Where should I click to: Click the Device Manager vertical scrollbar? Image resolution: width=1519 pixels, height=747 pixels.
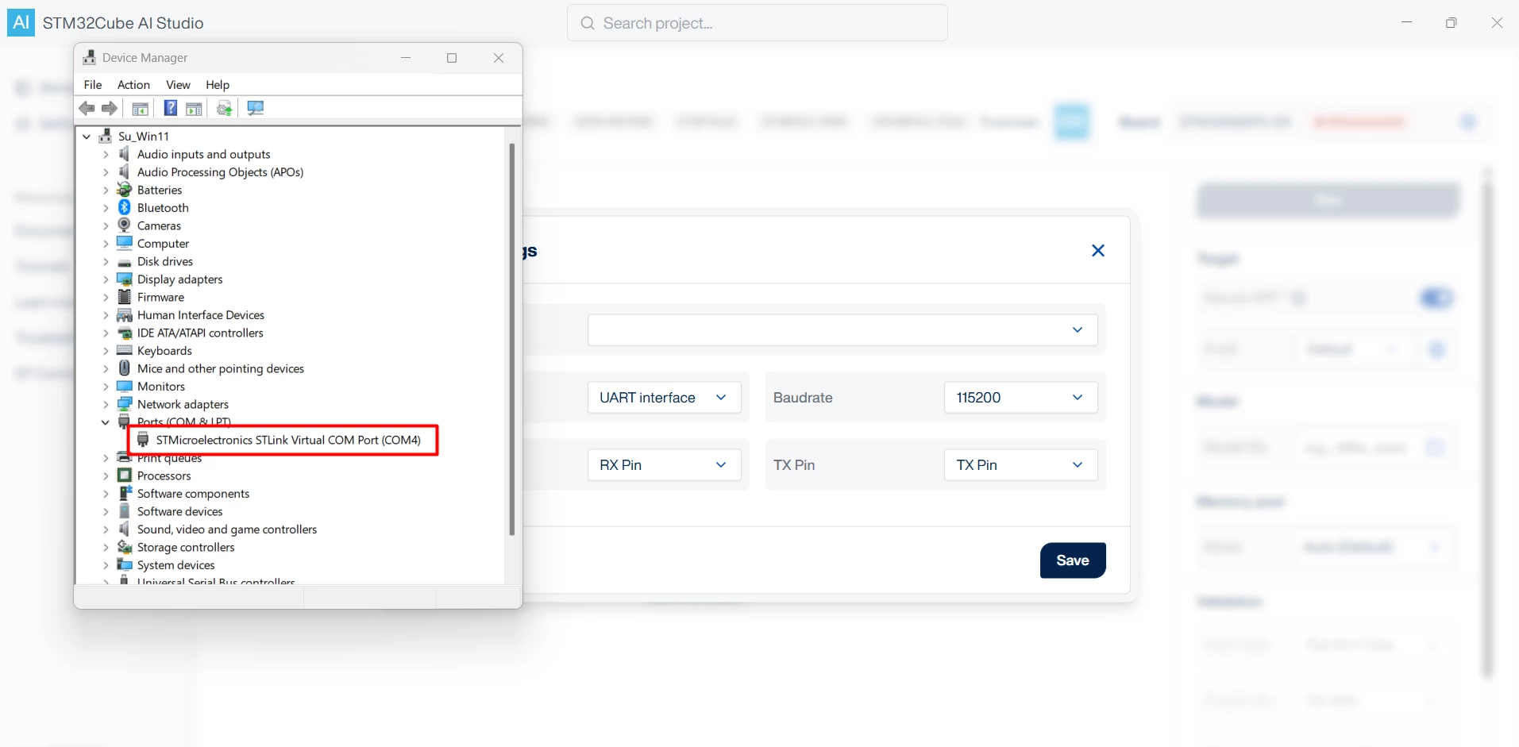[x=512, y=340]
